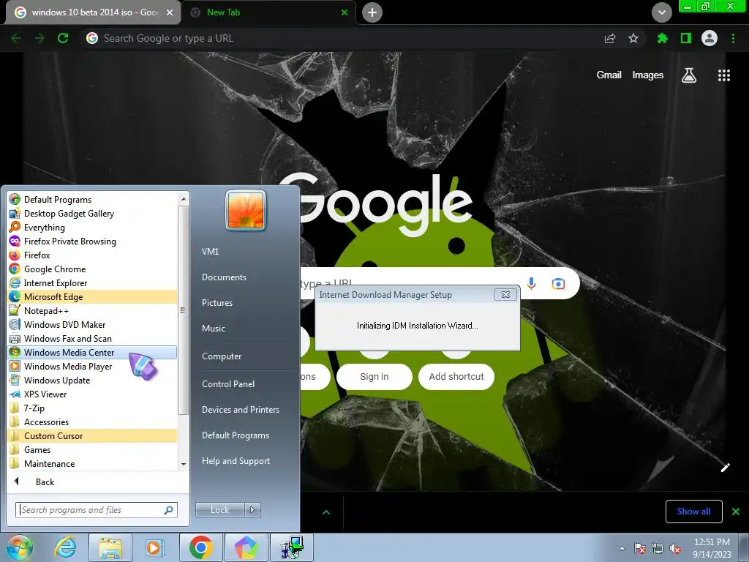This screenshot has width=749, height=562.
Task: Switch to the New Tab tab
Action: [x=268, y=12]
